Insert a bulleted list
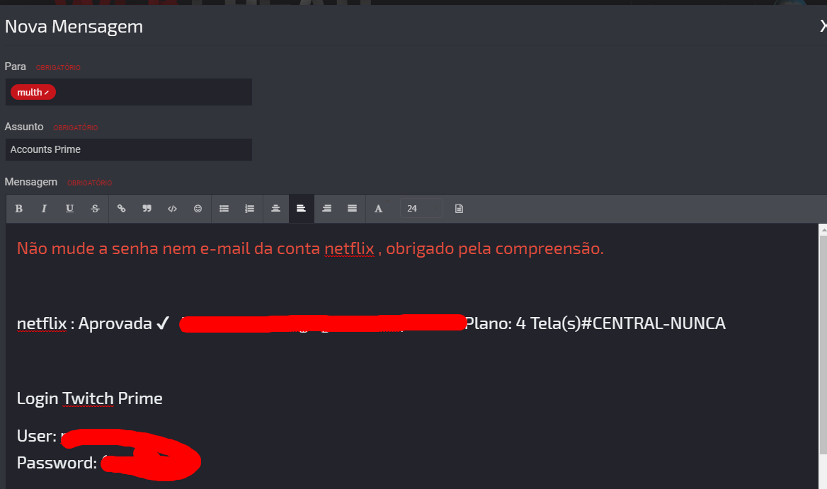The width and height of the screenshot is (827, 489). pos(224,209)
